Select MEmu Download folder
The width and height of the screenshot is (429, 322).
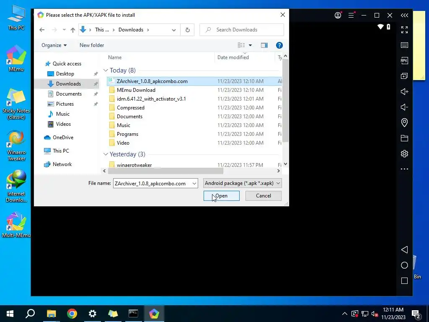click(194, 90)
